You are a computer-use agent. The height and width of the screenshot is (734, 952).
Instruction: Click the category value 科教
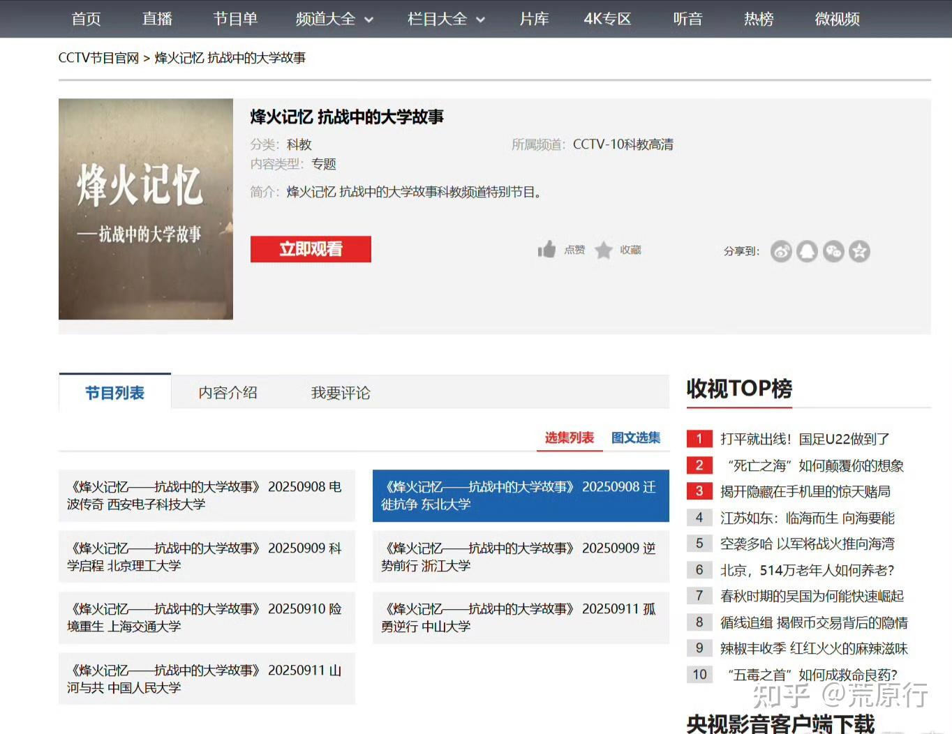(299, 144)
